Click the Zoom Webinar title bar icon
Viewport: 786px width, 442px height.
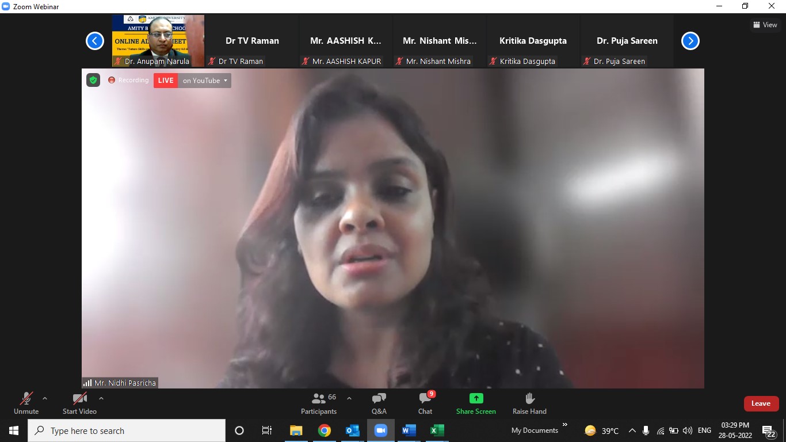6,6
